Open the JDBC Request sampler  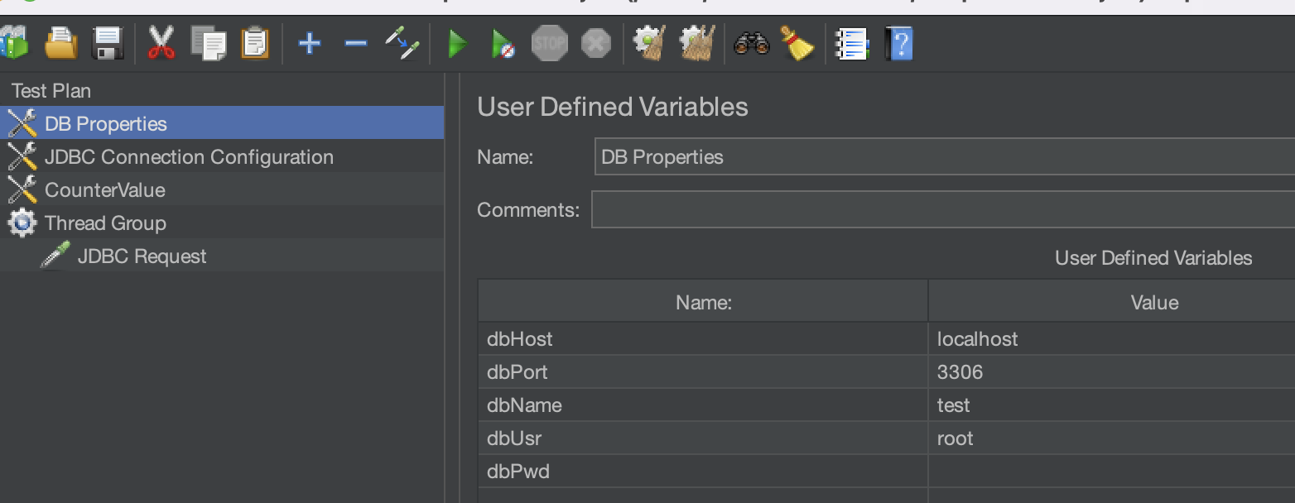(x=142, y=256)
